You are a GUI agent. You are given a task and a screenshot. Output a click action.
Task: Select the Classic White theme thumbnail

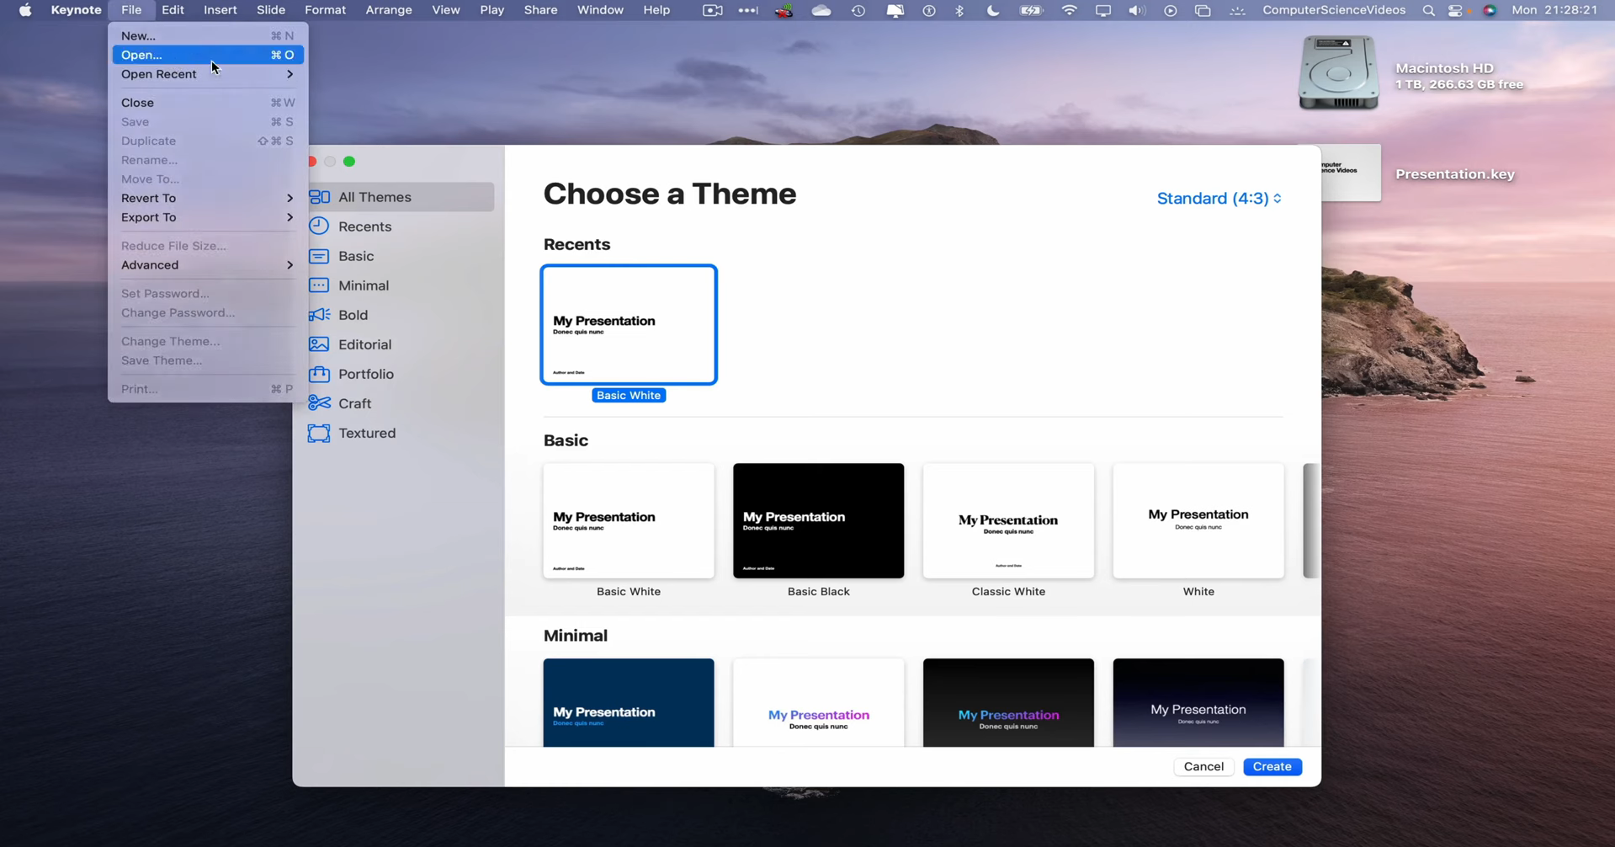1008,520
